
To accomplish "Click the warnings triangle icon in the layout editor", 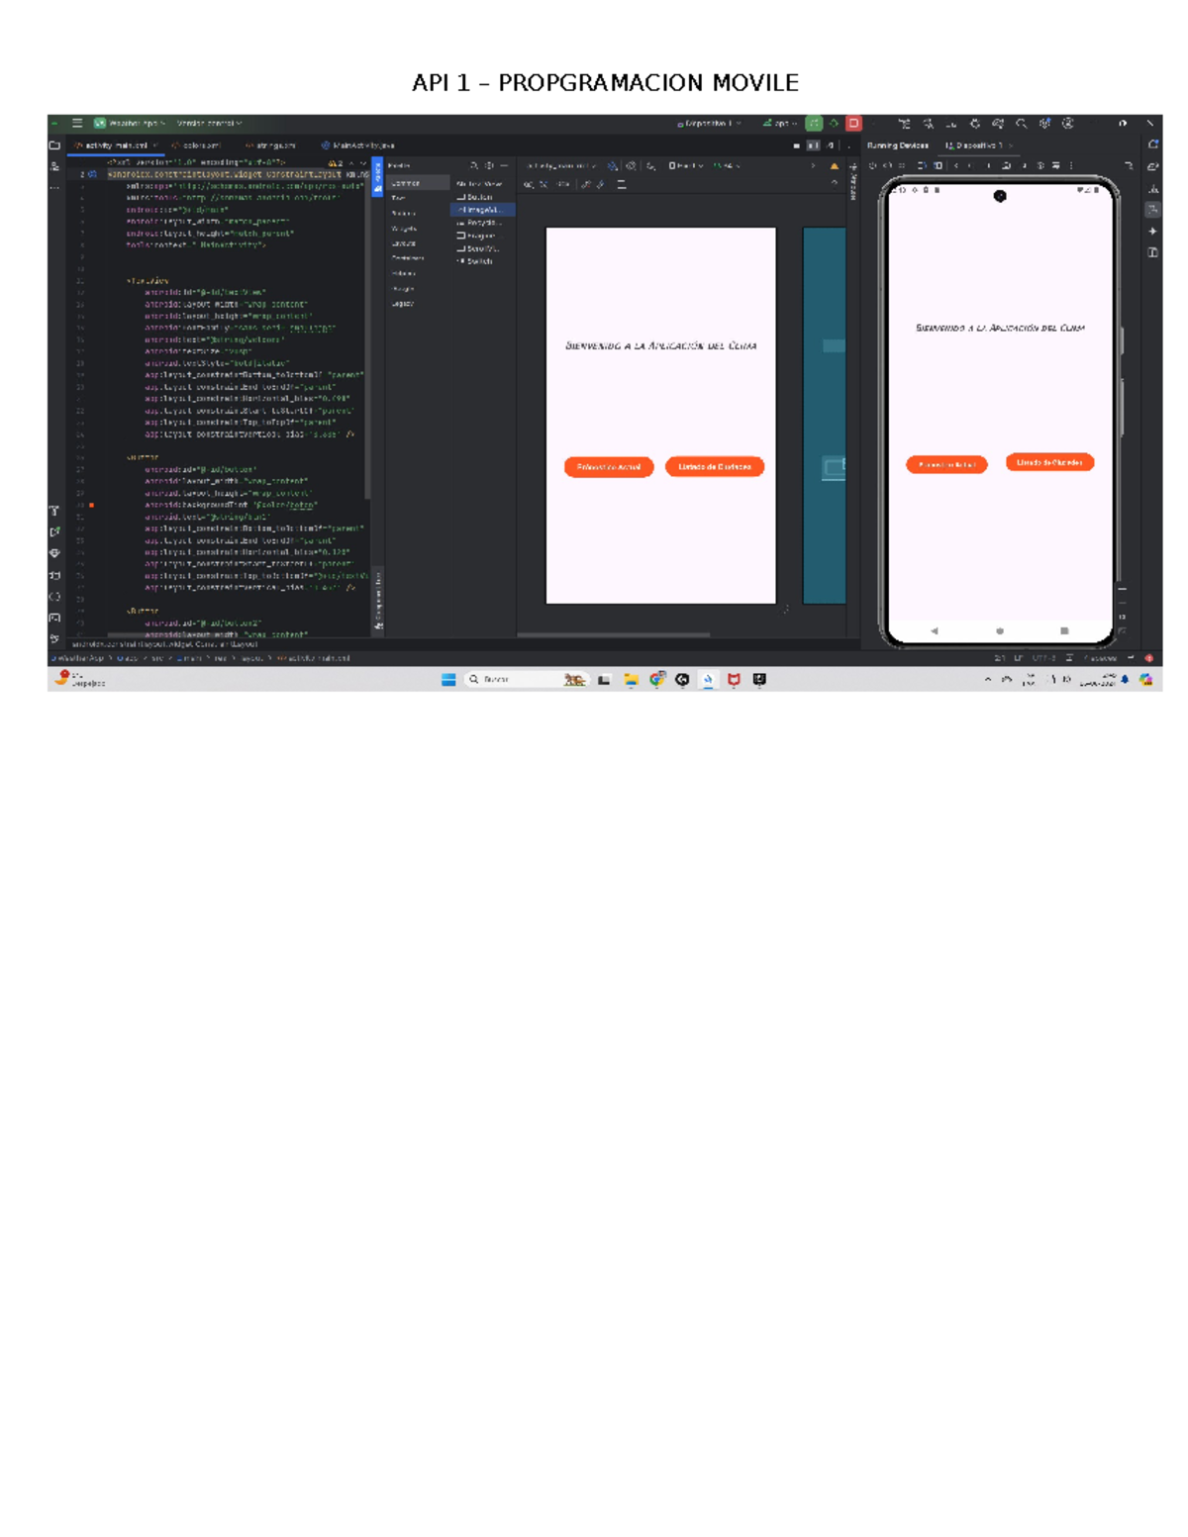I will (834, 166).
